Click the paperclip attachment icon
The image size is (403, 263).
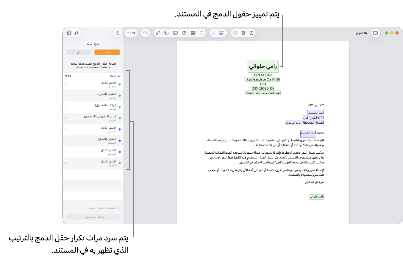158,33
